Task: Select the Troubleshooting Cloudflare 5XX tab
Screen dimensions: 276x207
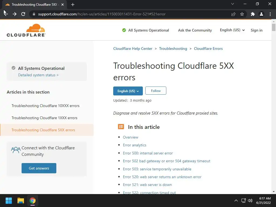Action: point(34,5)
